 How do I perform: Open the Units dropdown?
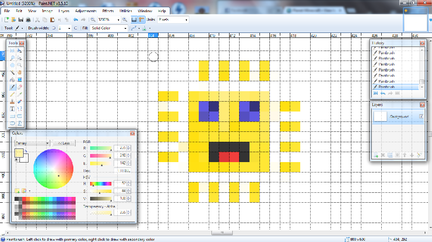pos(186,20)
